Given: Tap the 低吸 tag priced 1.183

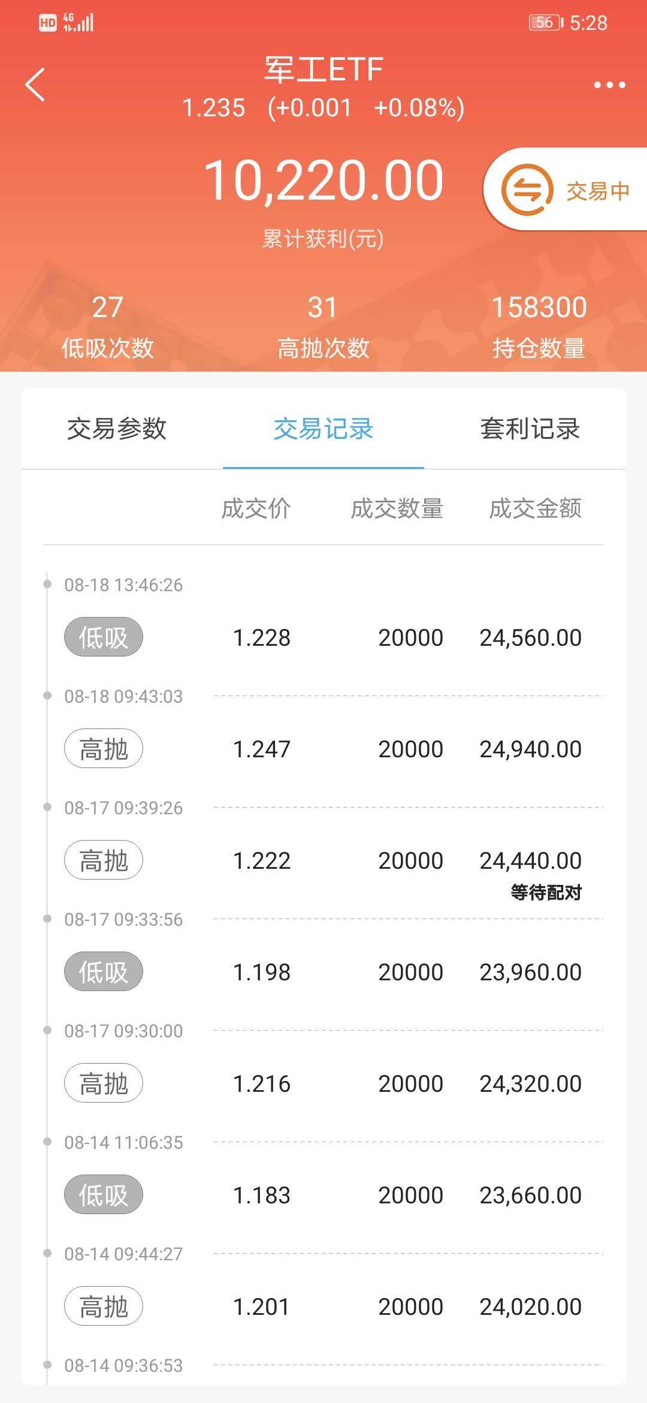Looking at the screenshot, I should click(x=104, y=1194).
